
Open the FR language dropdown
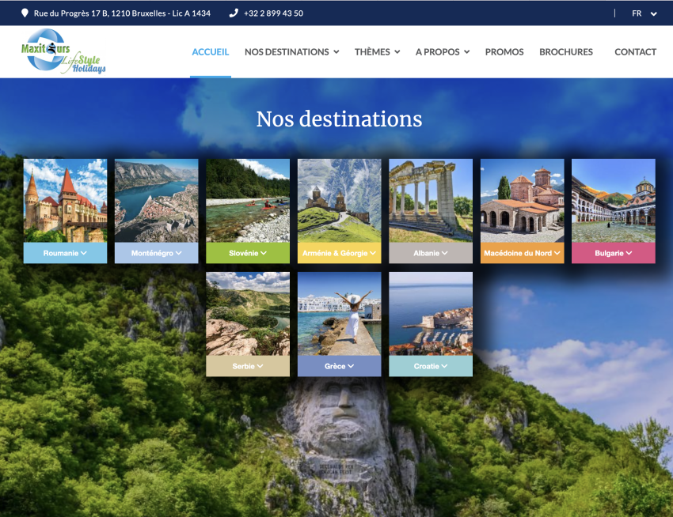tap(644, 13)
